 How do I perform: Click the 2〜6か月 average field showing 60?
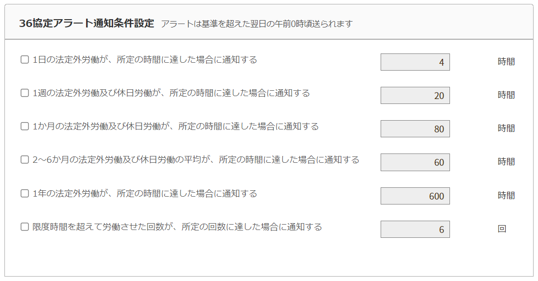coord(415,162)
